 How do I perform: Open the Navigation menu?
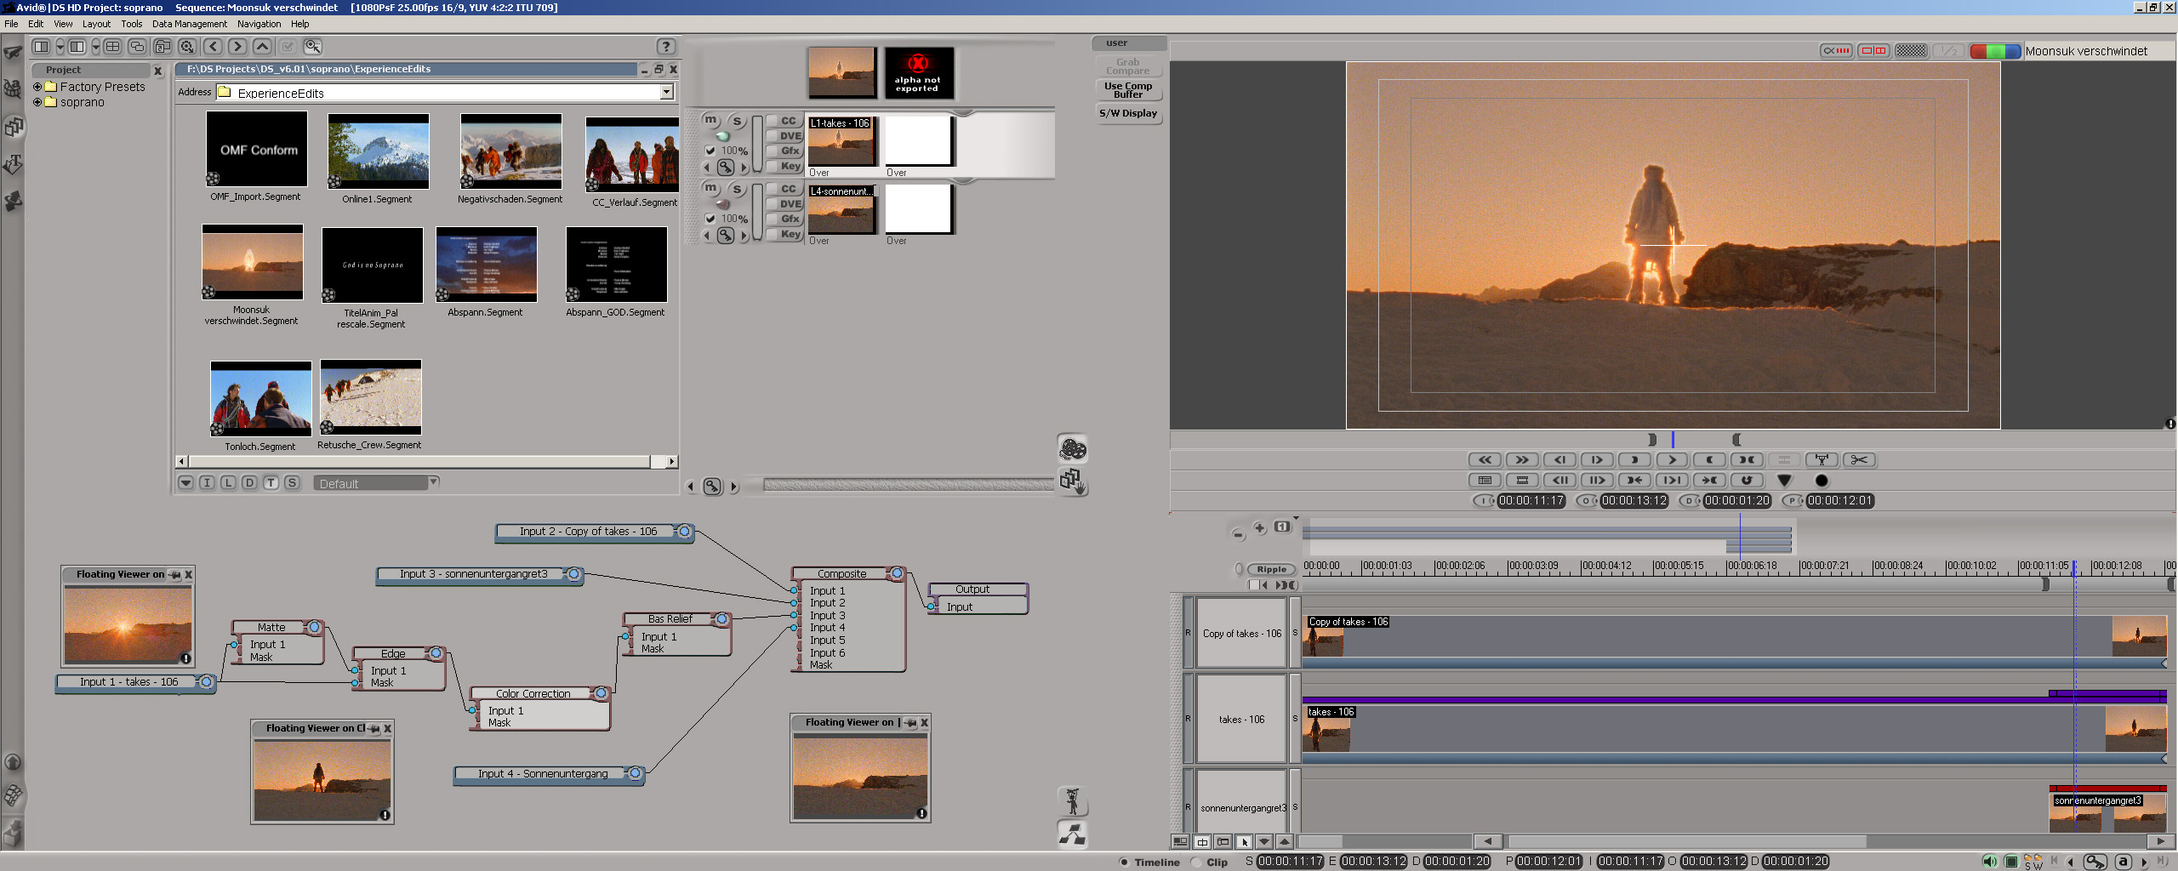[x=259, y=24]
